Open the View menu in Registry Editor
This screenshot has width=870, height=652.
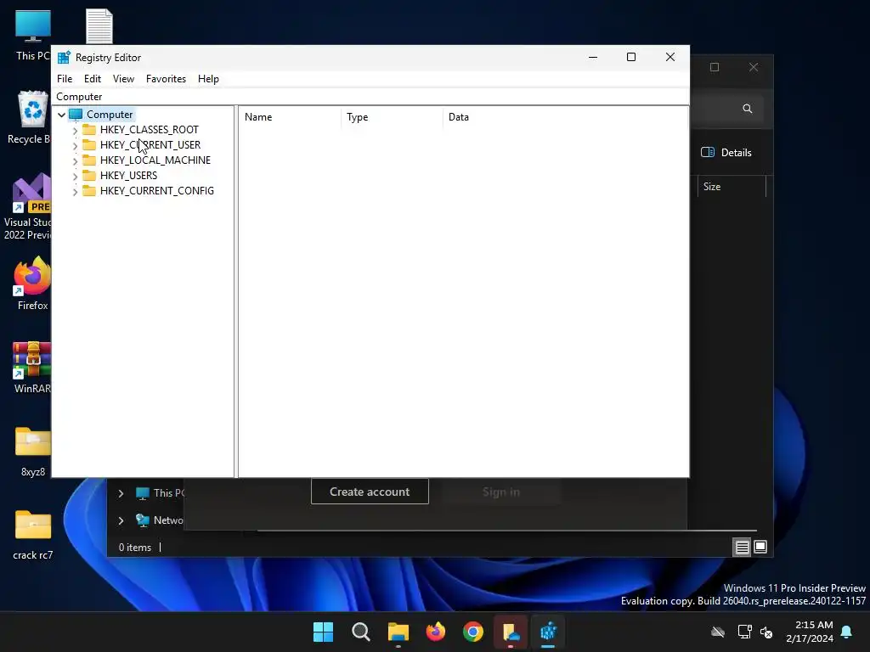[123, 79]
